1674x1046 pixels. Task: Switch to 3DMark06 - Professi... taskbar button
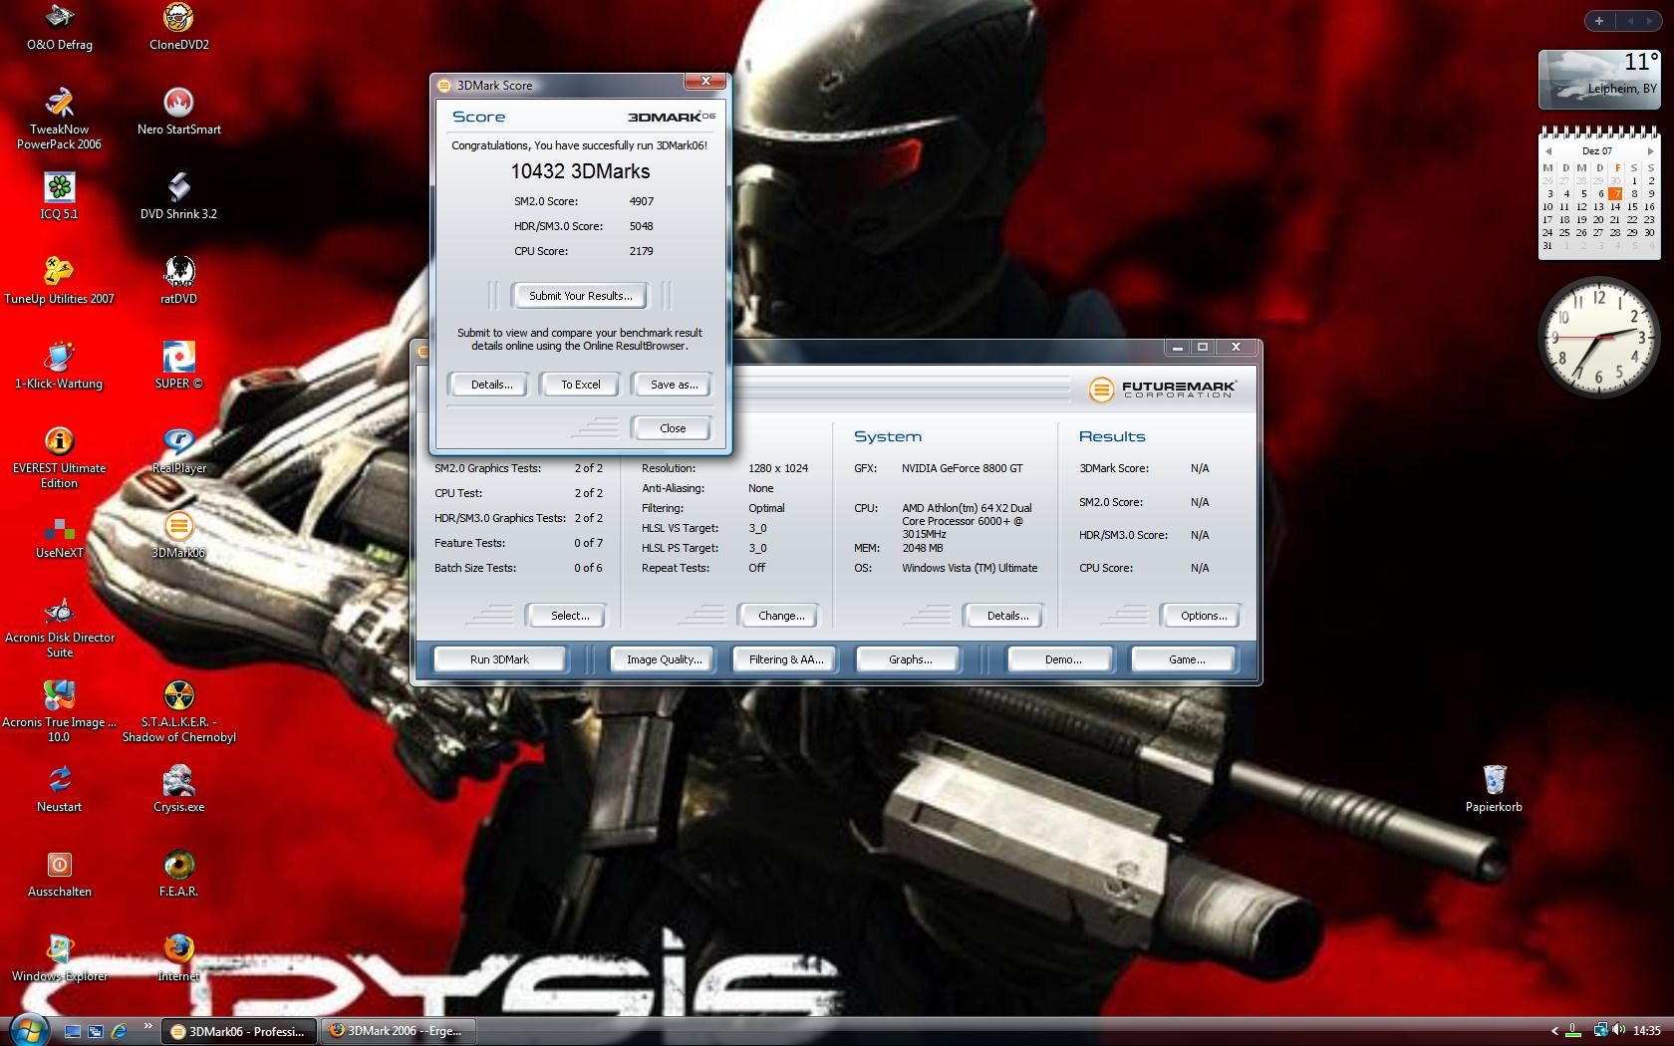pos(240,1031)
